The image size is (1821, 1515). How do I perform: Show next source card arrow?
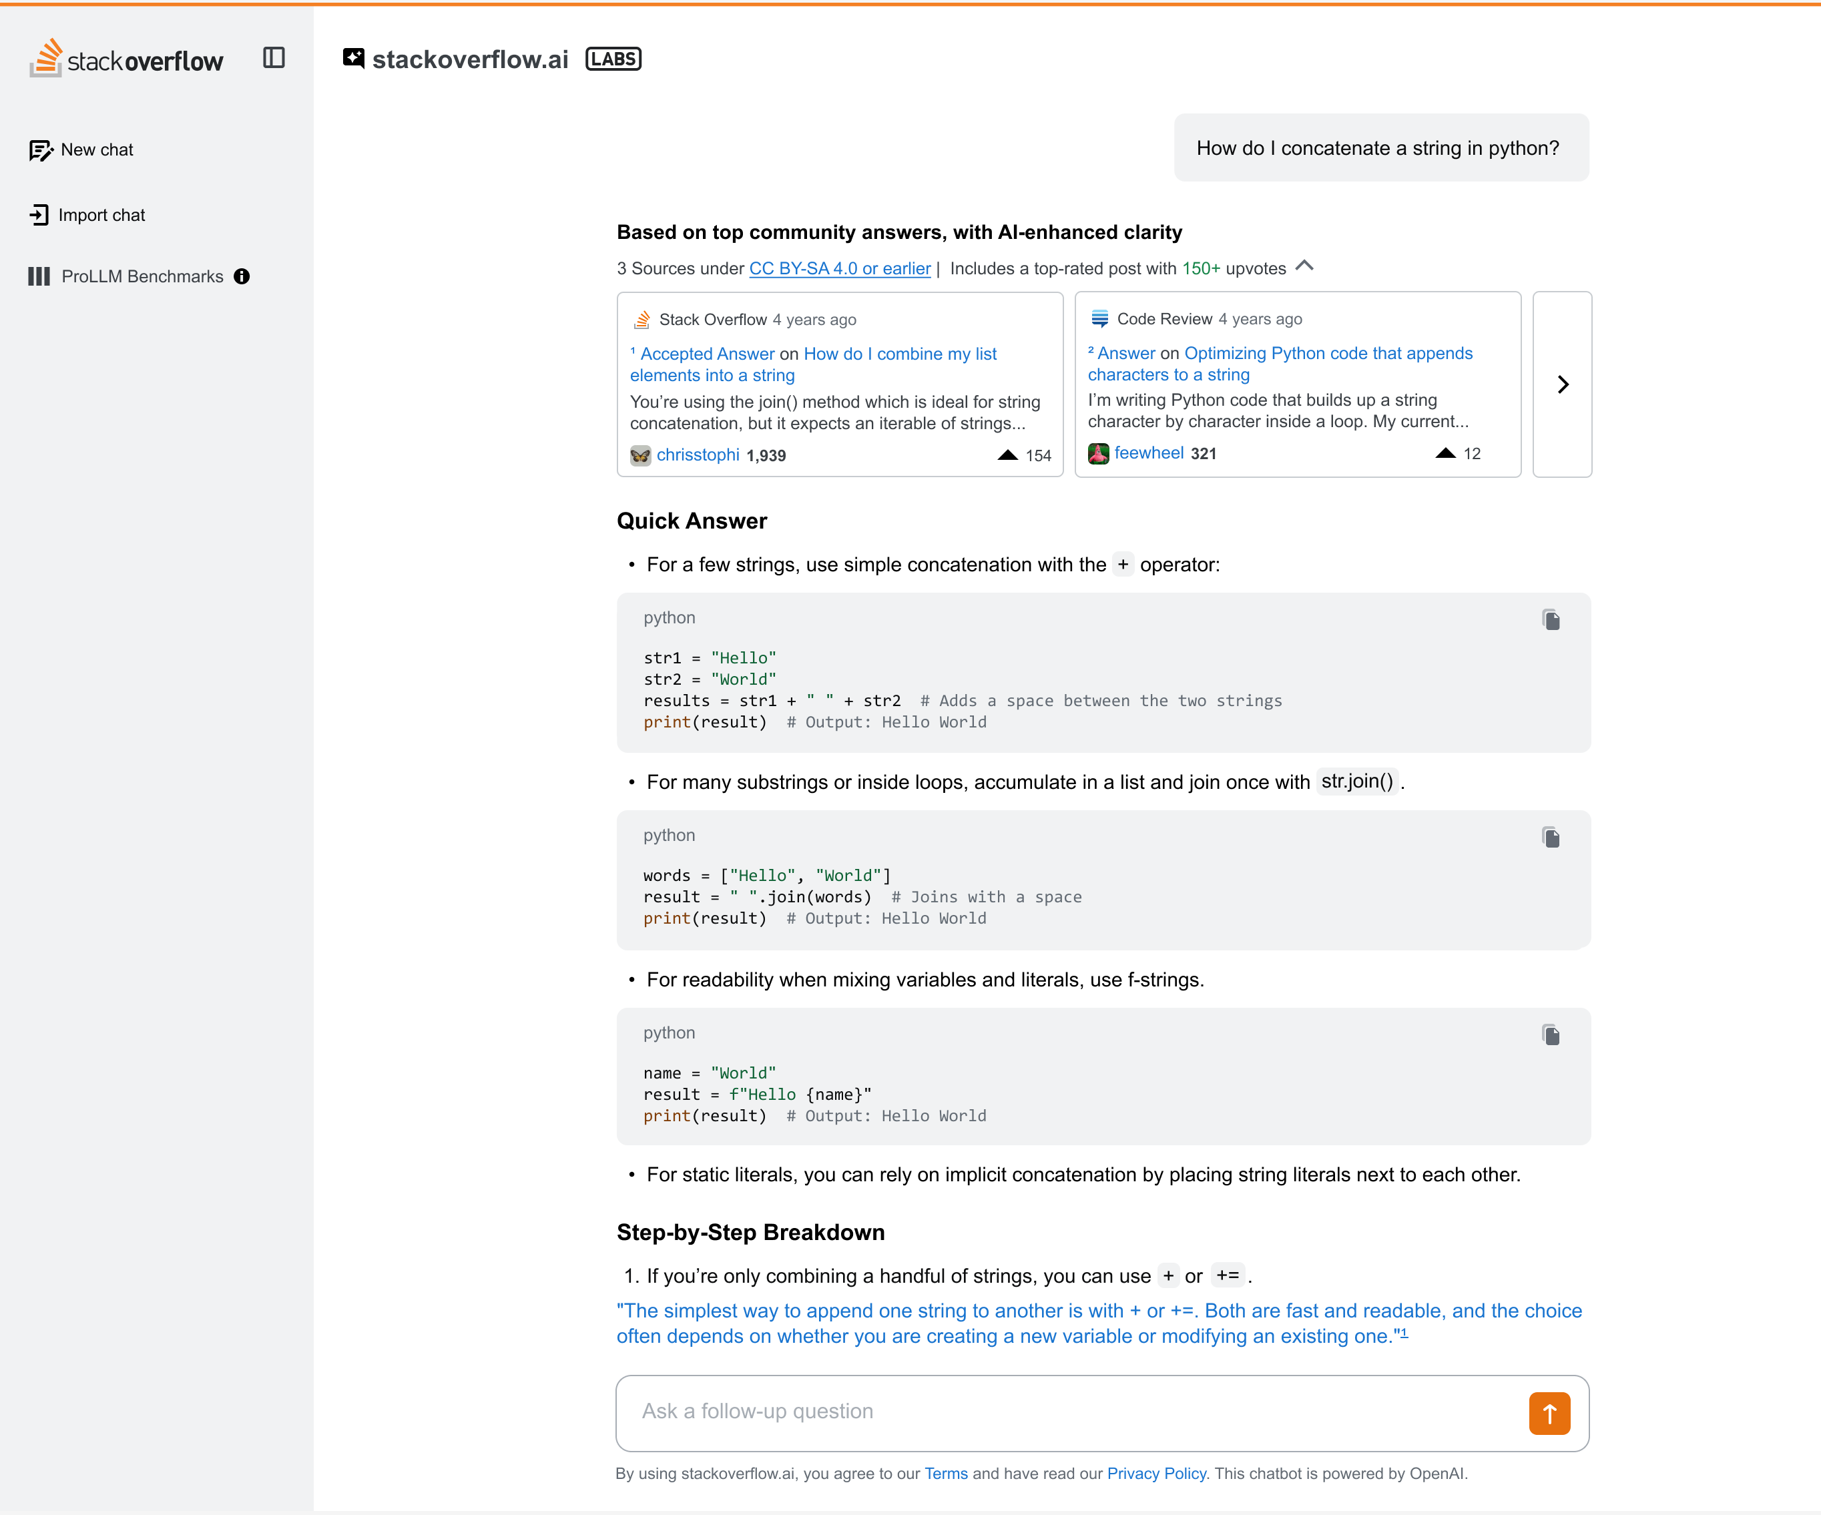point(1562,384)
